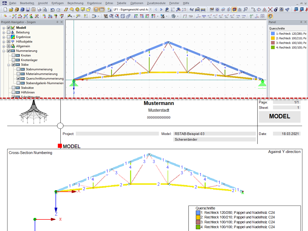Click the New file icon

[5, 9]
